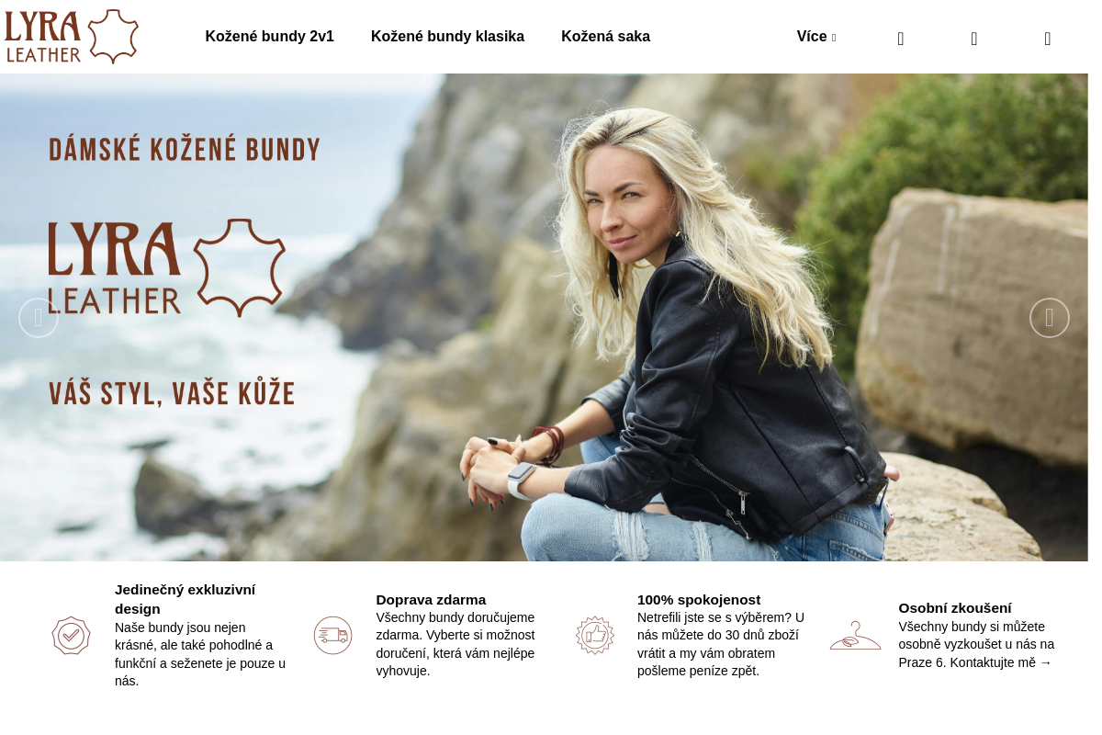Click the exclusive design badge checkmark icon

click(71, 636)
